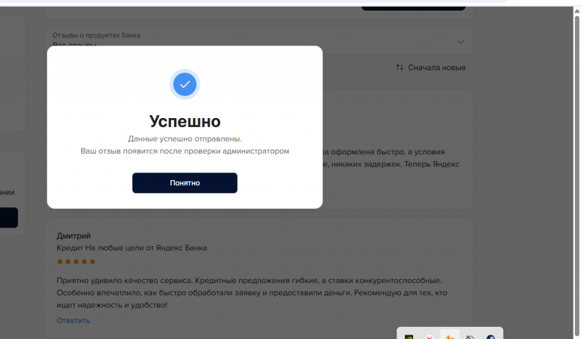Change sorting via Сначала новые
This screenshot has height=339, width=581.
coord(437,68)
